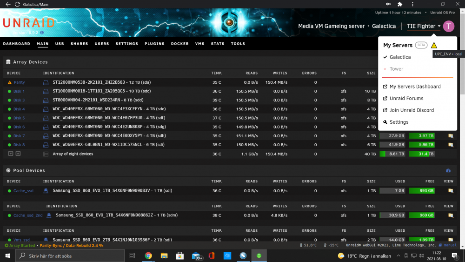Click the My Servers warning triangle
Screen dimensions: 465x262
coord(434,45)
